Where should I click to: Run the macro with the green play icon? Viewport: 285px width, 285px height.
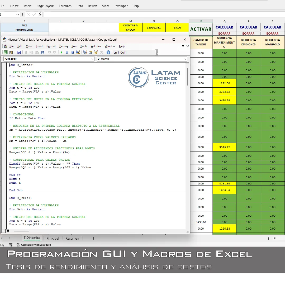coord(61,53)
